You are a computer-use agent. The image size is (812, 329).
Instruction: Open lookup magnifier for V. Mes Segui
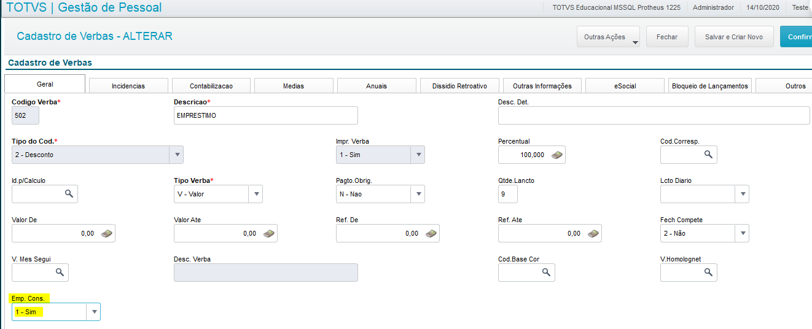pos(60,273)
